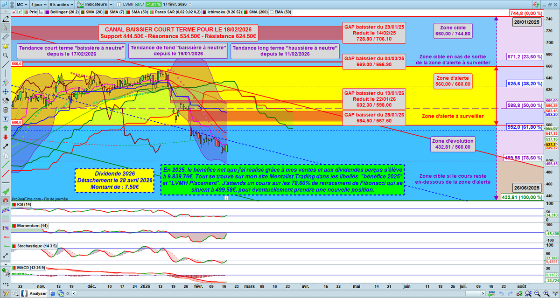The width and height of the screenshot is (560, 298).
Task: Toggle drawing mode pencil-ruler icon bottom-left
Action: [6, 294]
